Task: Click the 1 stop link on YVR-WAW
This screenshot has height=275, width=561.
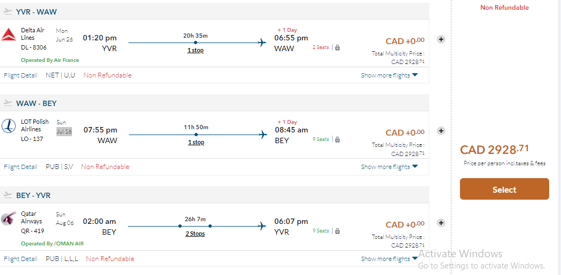Action: pos(196,50)
